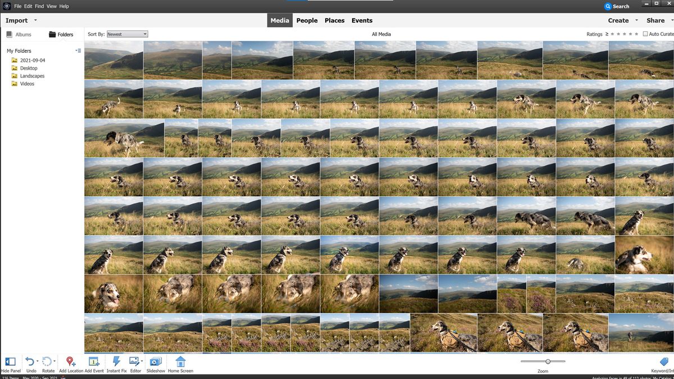
Task: Open the Import dropdown arrow
Action: 35,20
